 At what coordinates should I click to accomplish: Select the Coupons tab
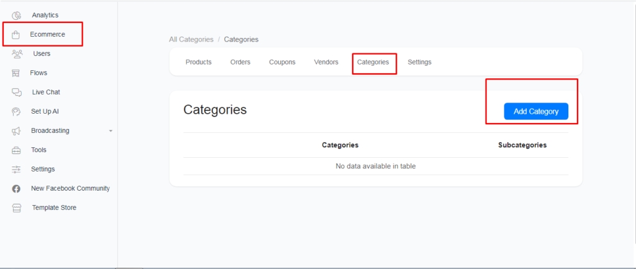(282, 62)
